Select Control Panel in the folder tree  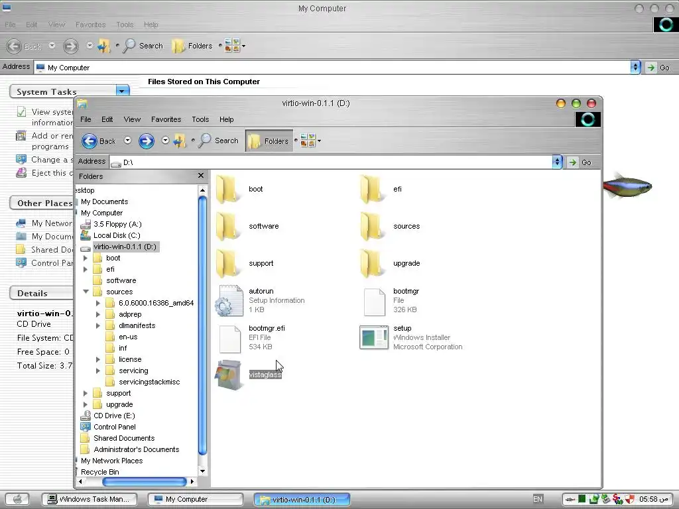(114, 427)
